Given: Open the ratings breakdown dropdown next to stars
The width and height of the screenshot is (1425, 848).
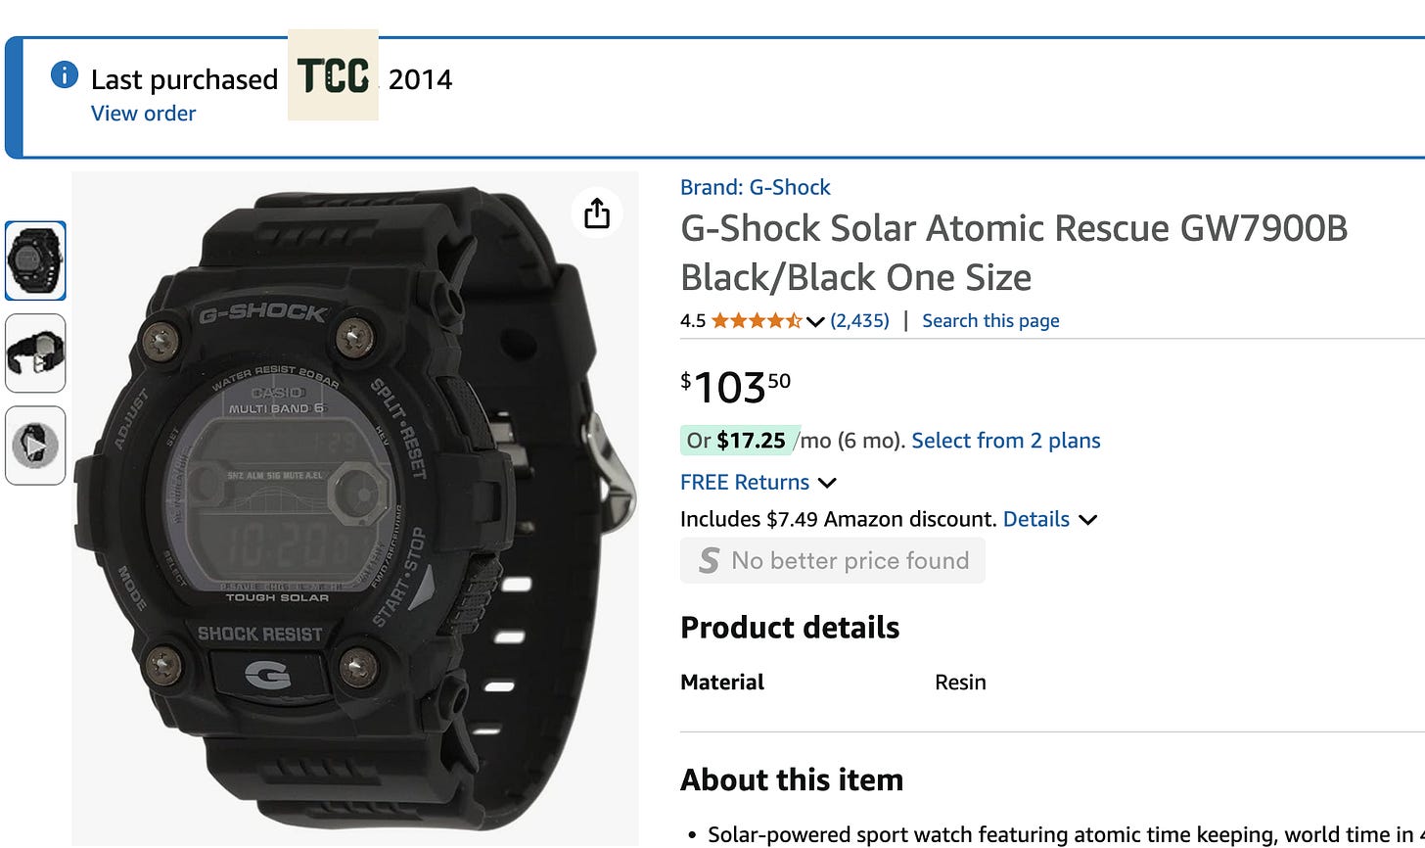Looking at the screenshot, I should 815,321.
